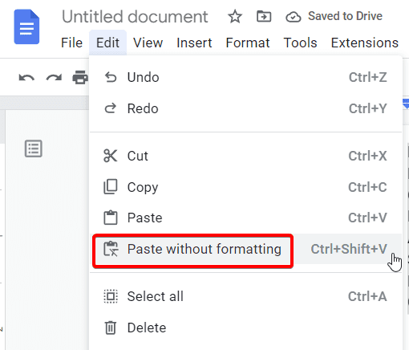Open the Extensions menu
Image resolution: width=409 pixels, height=350 pixels.
[365, 43]
